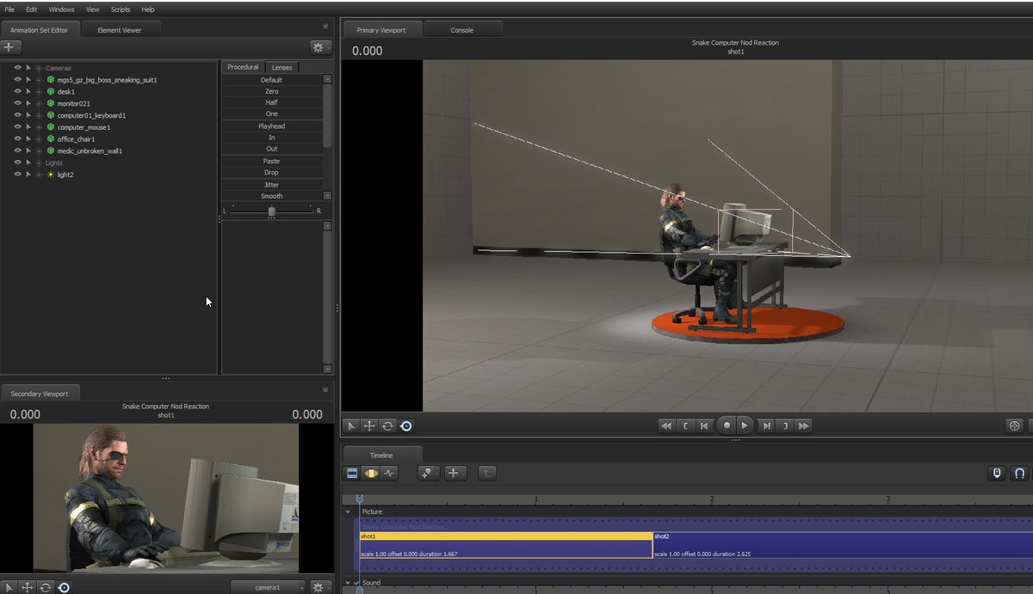Open the camera1 dropdown
This screenshot has width=1033, height=594.
click(268, 587)
